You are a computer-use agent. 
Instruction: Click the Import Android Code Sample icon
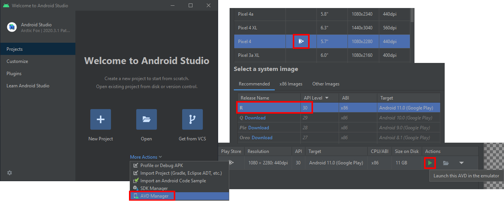coord(135,181)
